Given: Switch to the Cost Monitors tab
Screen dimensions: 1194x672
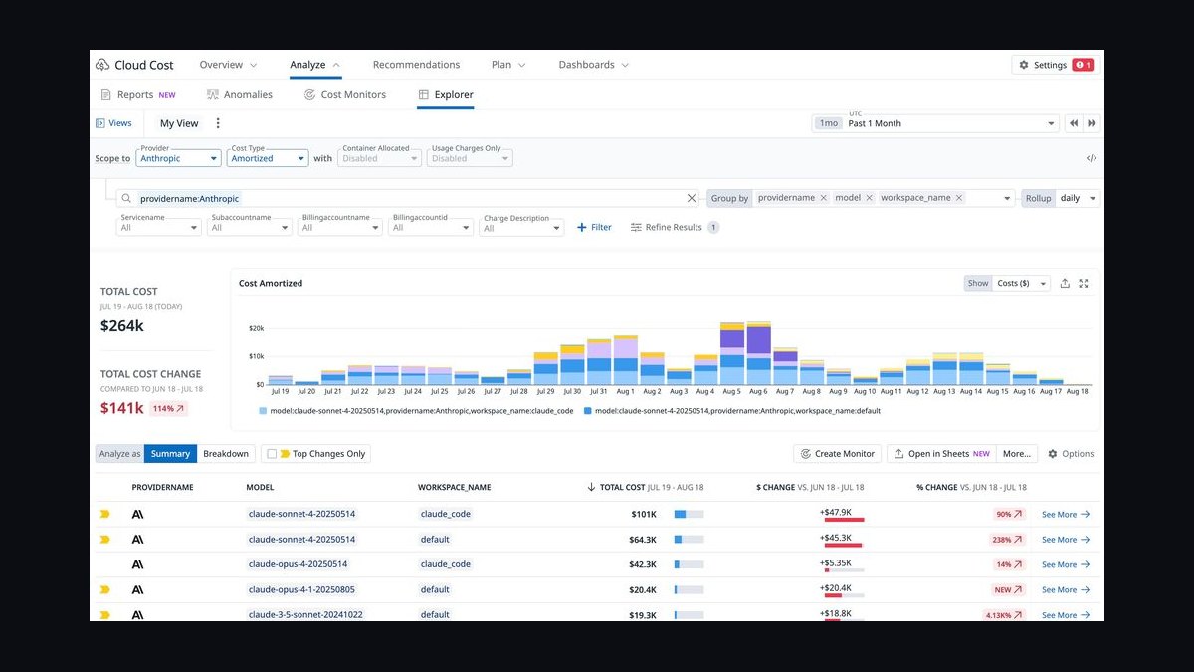Looking at the screenshot, I should (x=344, y=95).
